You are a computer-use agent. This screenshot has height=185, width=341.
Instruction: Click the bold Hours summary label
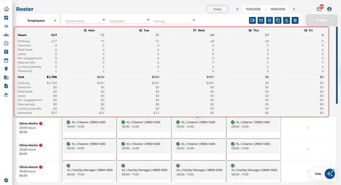pyautogui.click(x=22, y=35)
